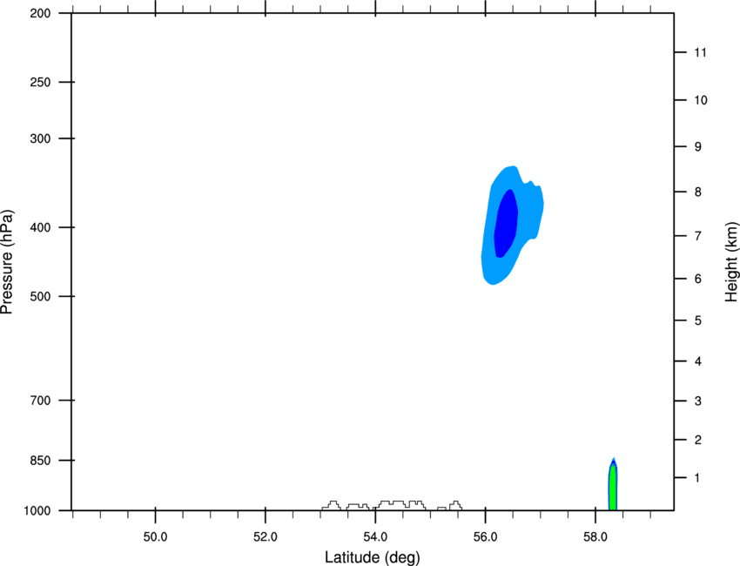Click the 58.0 latitude label

coord(595,537)
